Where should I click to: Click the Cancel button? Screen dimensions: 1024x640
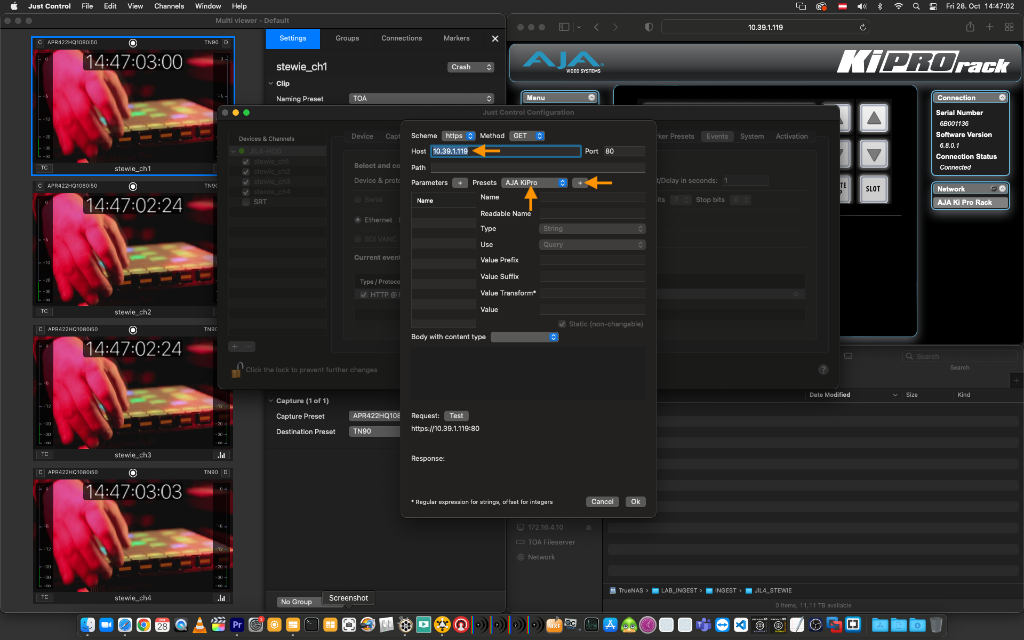click(602, 502)
